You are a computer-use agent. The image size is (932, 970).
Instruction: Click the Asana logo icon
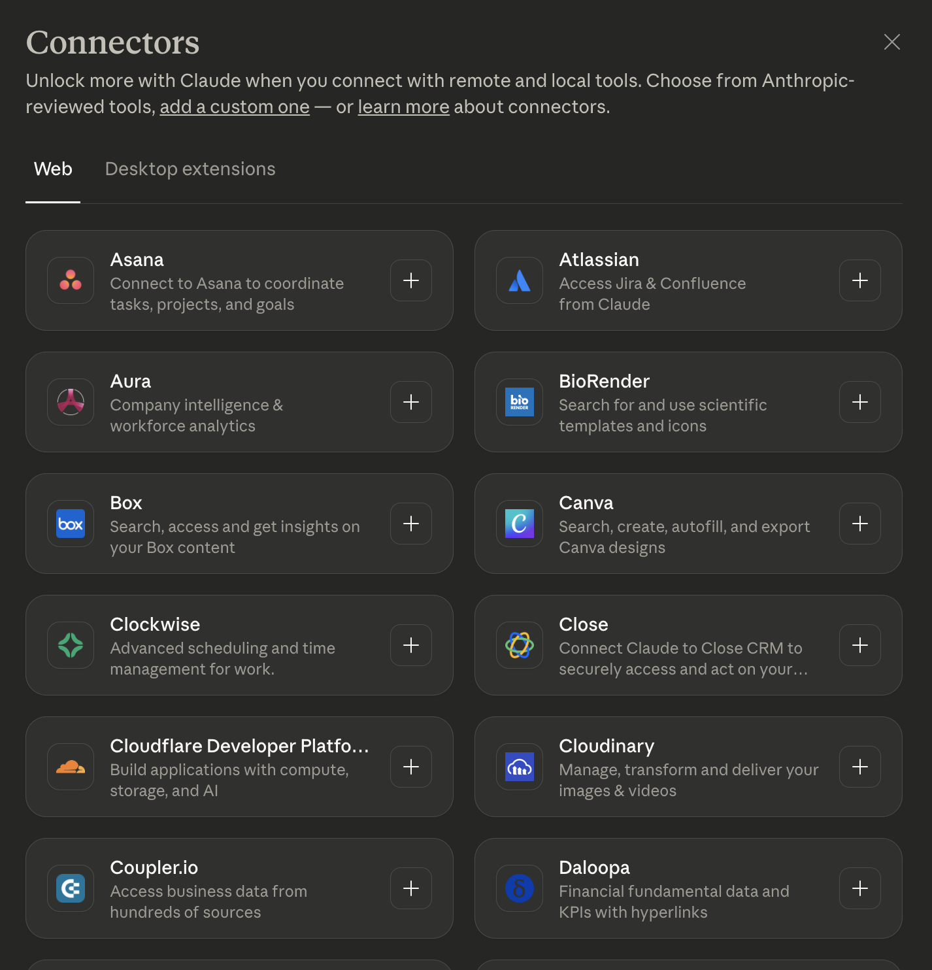pos(71,280)
